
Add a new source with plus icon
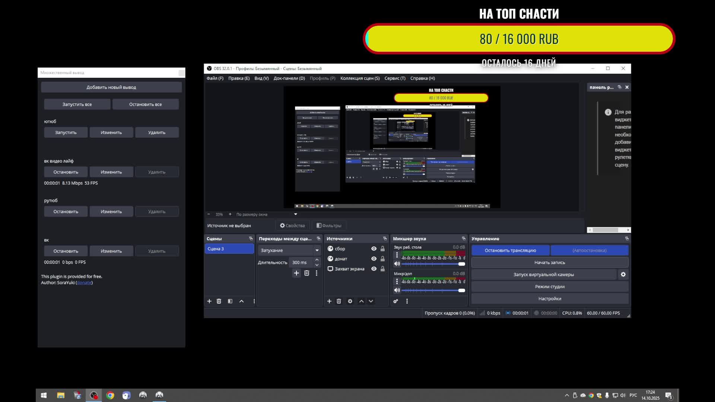coord(329,301)
